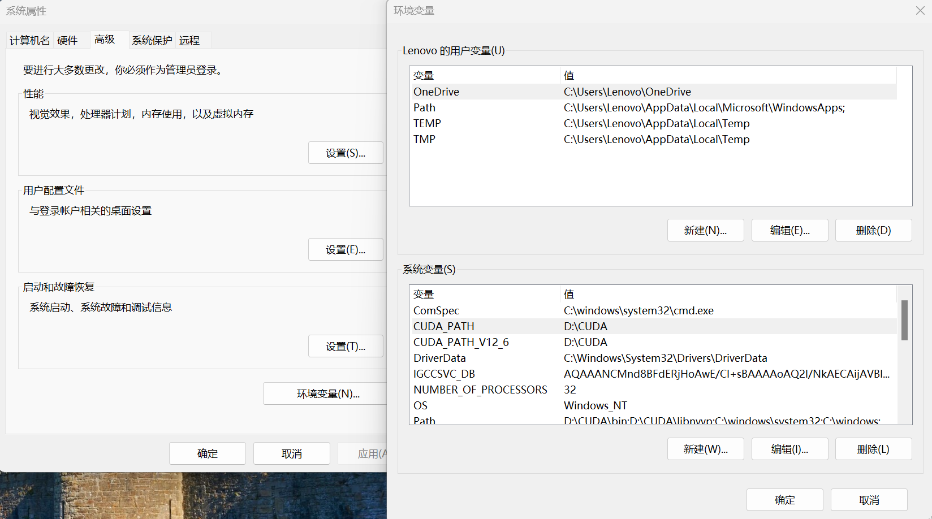Click the 变量 column header in user variables
932x519 pixels.
(x=485, y=75)
